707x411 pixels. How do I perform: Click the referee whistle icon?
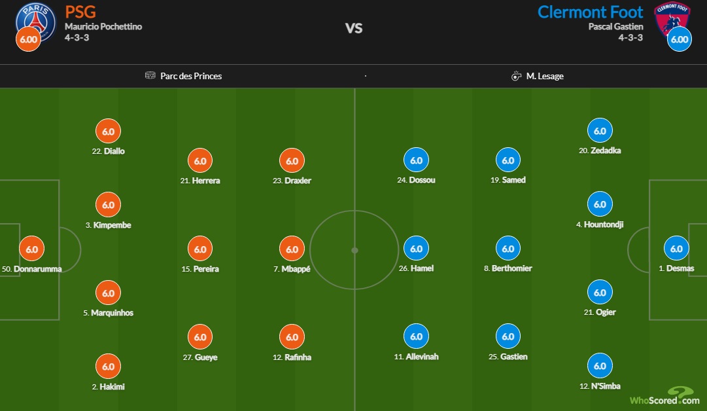tap(516, 76)
